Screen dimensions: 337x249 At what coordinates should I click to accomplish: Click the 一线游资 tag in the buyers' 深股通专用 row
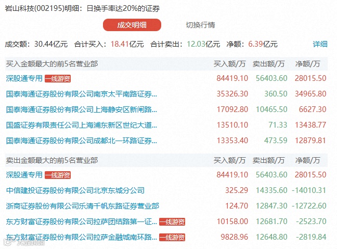coord(58,78)
